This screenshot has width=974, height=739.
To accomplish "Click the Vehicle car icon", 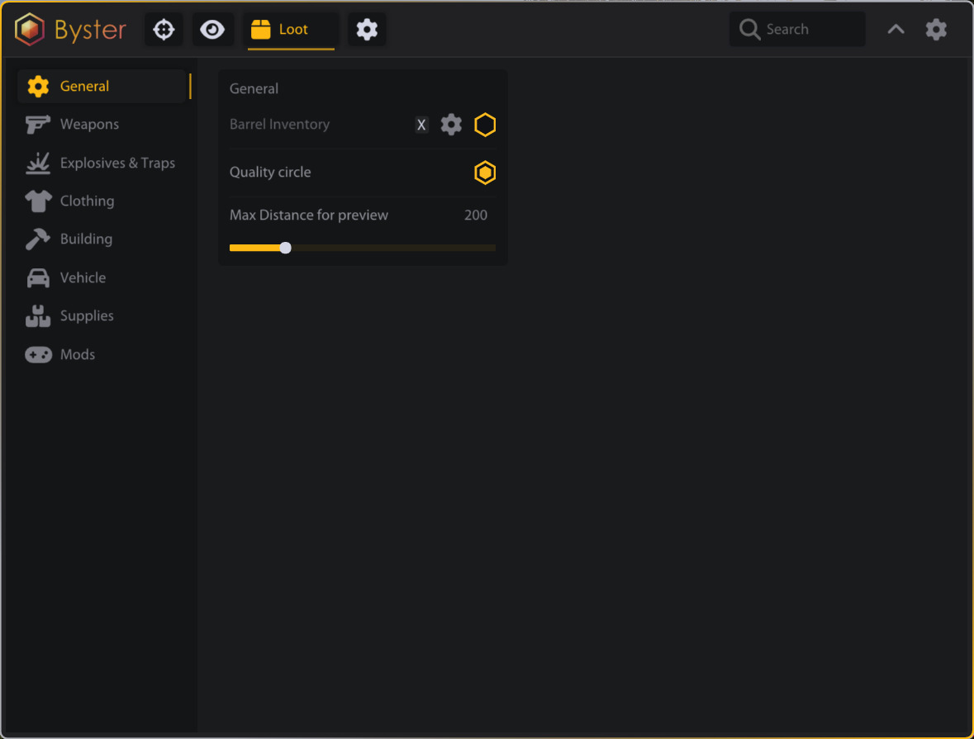I will coord(38,278).
